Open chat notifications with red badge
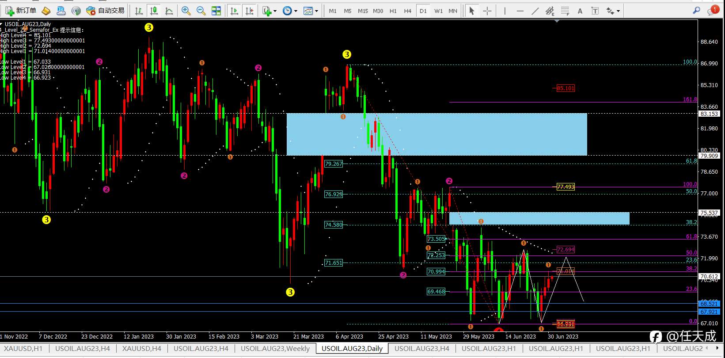 [x=713, y=10]
